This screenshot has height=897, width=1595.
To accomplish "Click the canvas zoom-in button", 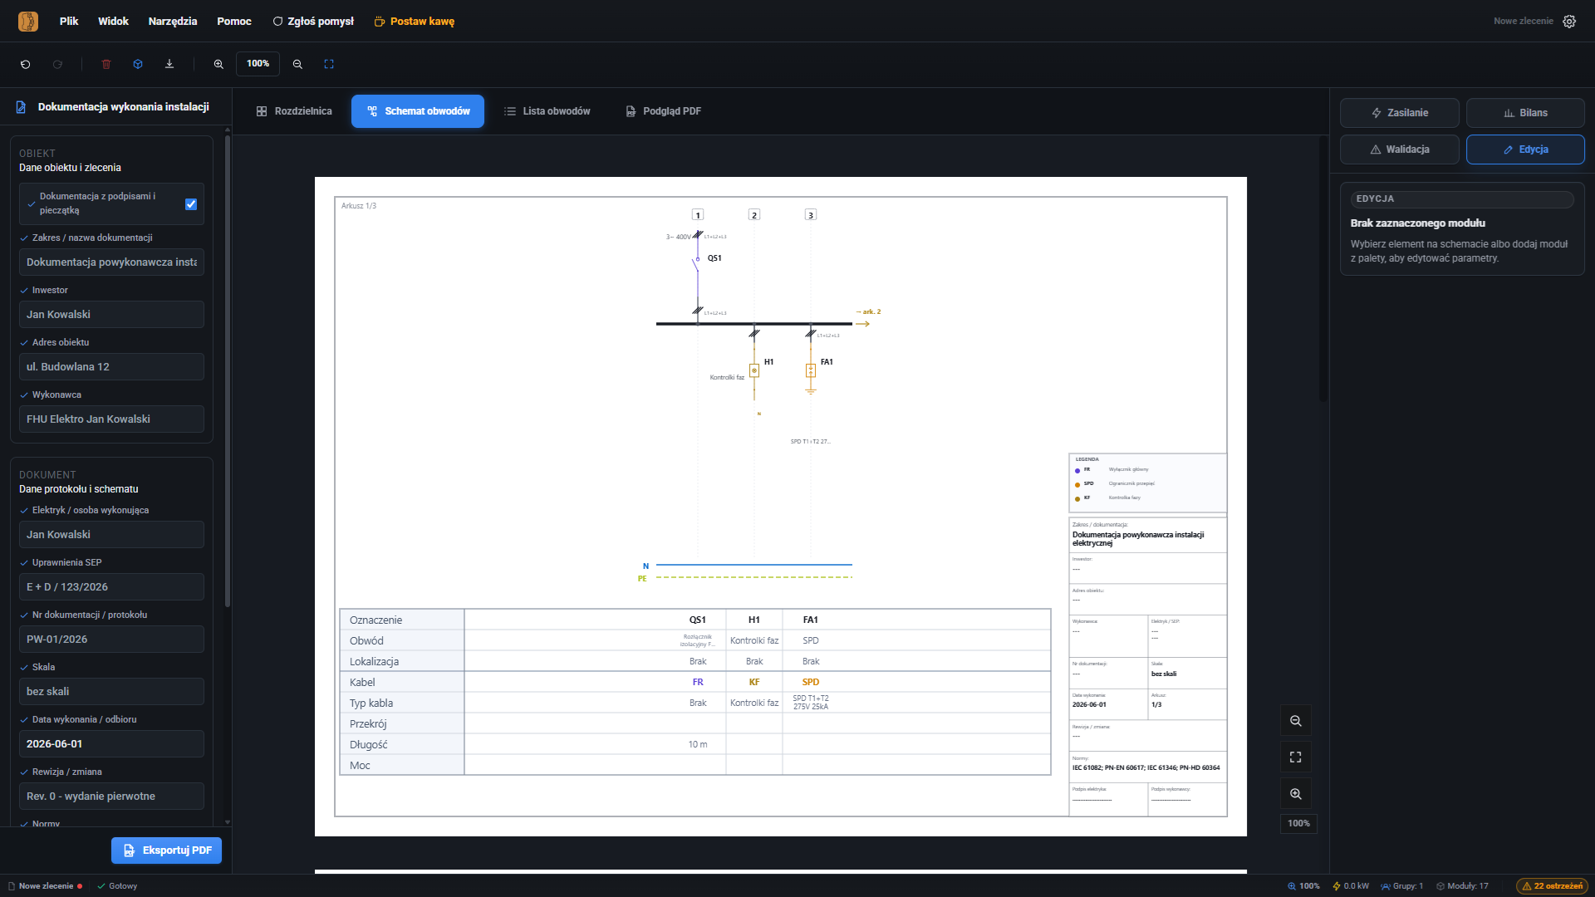I will (1295, 794).
